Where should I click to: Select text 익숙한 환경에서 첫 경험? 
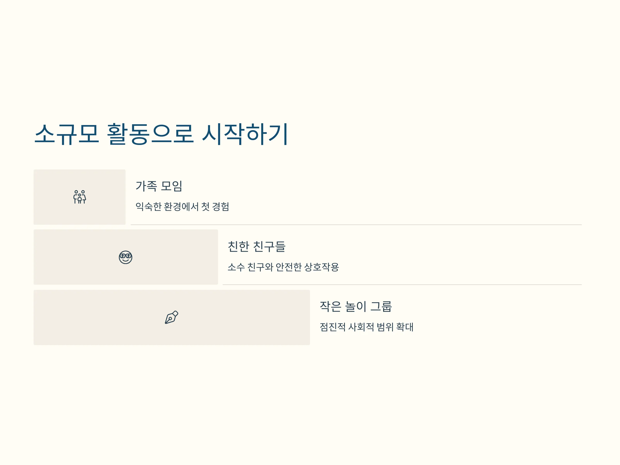click(x=182, y=207)
